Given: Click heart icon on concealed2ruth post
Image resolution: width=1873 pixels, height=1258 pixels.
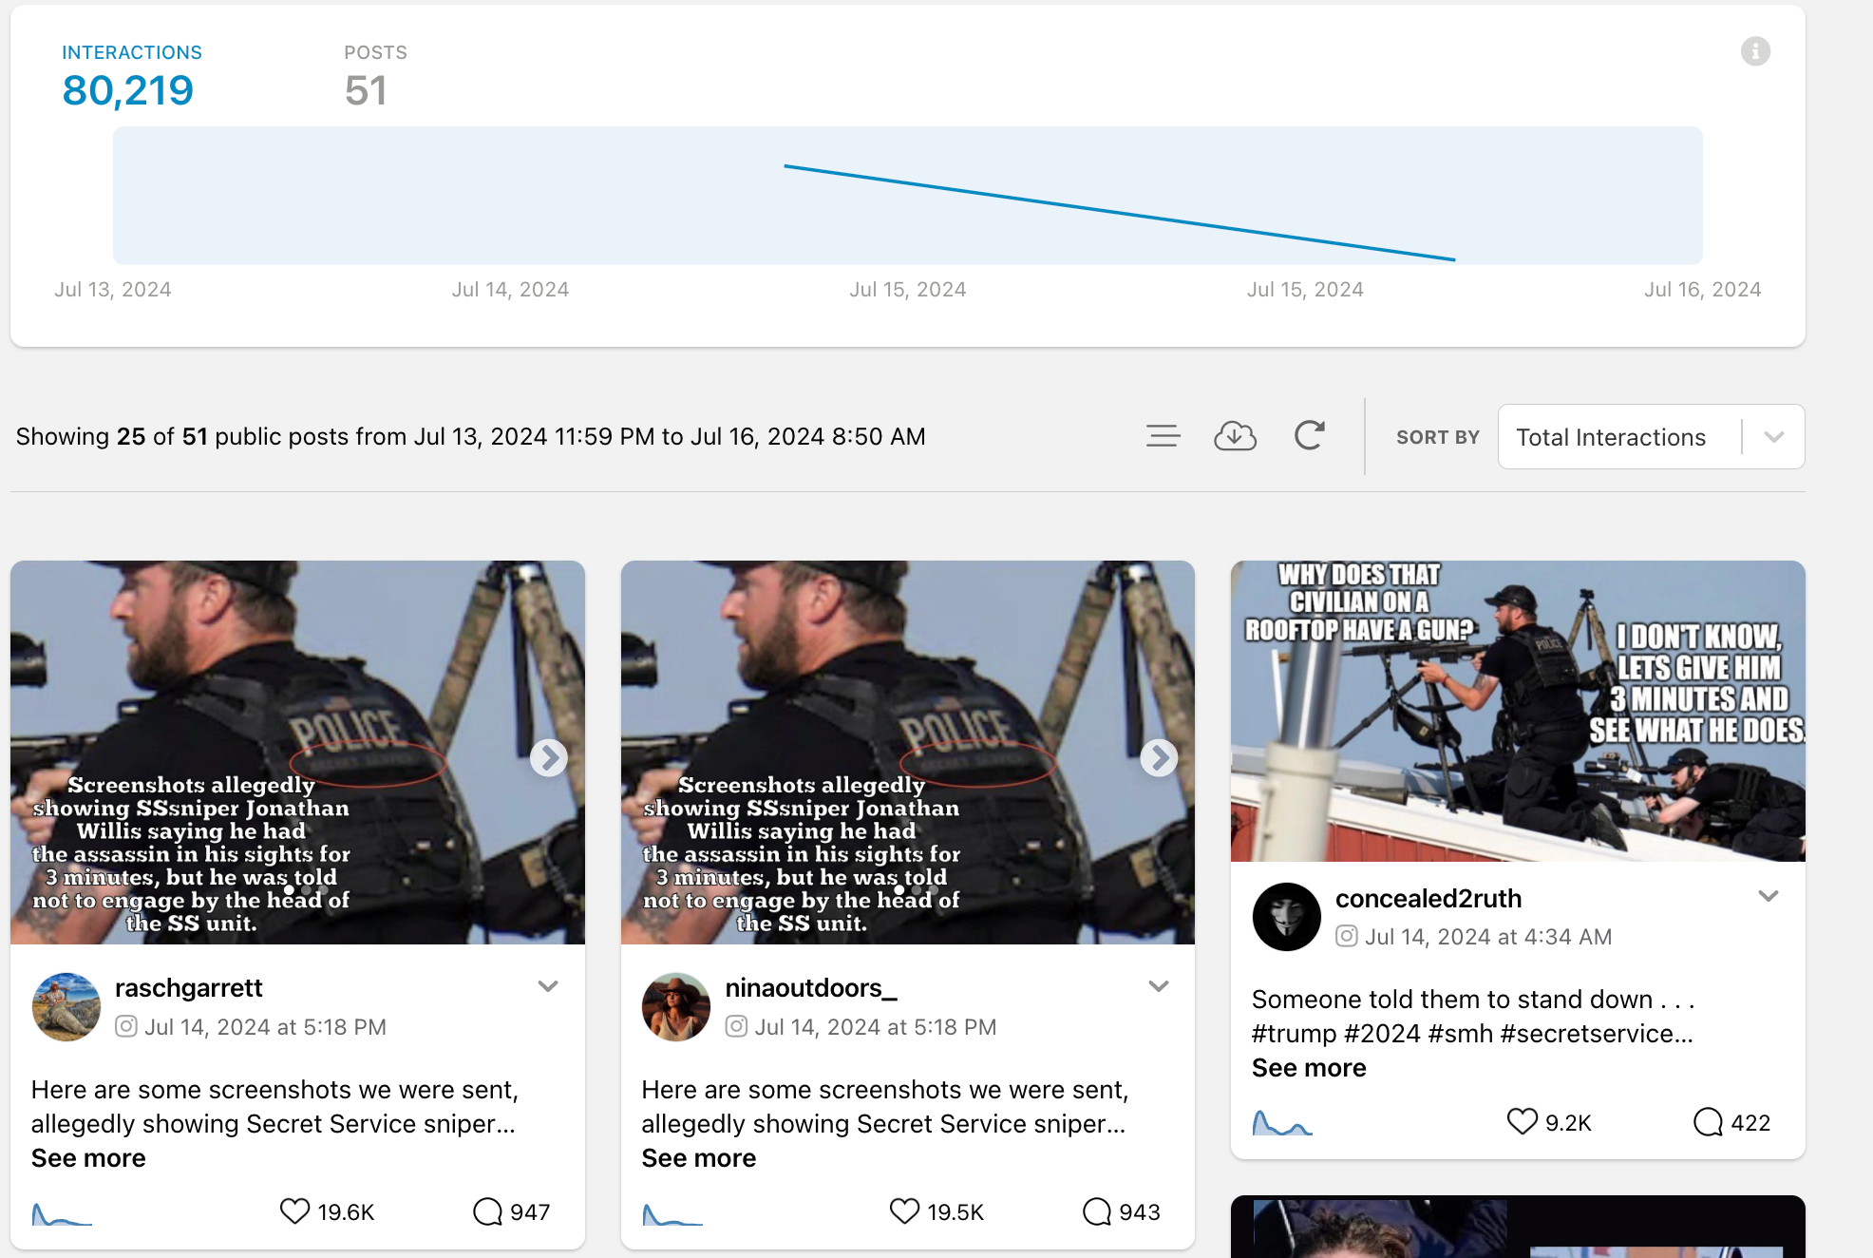Looking at the screenshot, I should point(1522,1122).
